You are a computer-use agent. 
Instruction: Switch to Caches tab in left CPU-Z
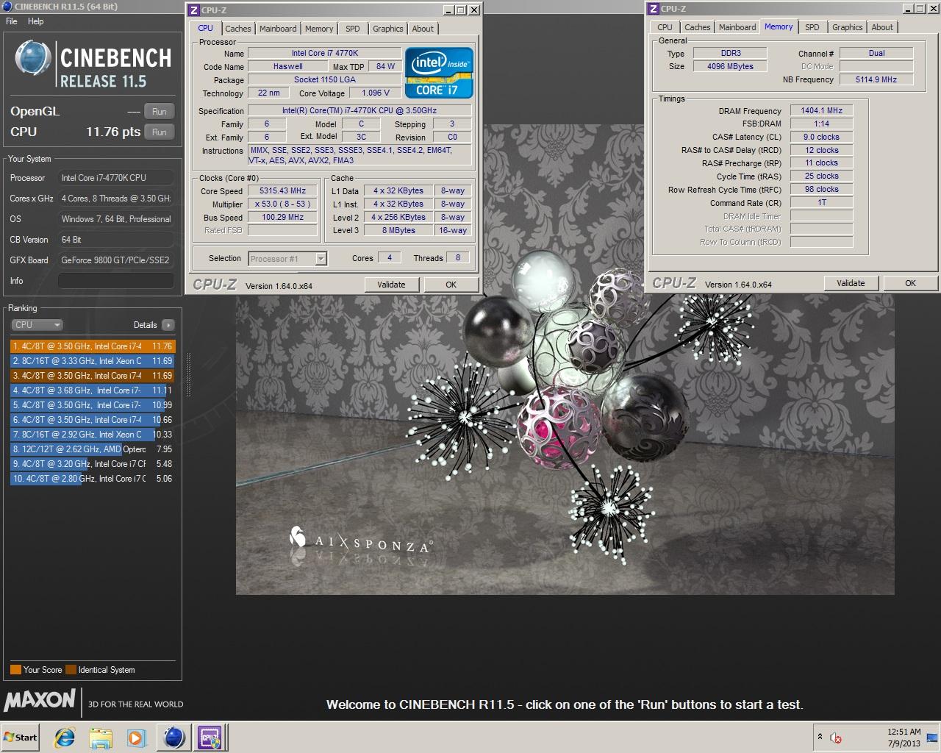pyautogui.click(x=238, y=29)
